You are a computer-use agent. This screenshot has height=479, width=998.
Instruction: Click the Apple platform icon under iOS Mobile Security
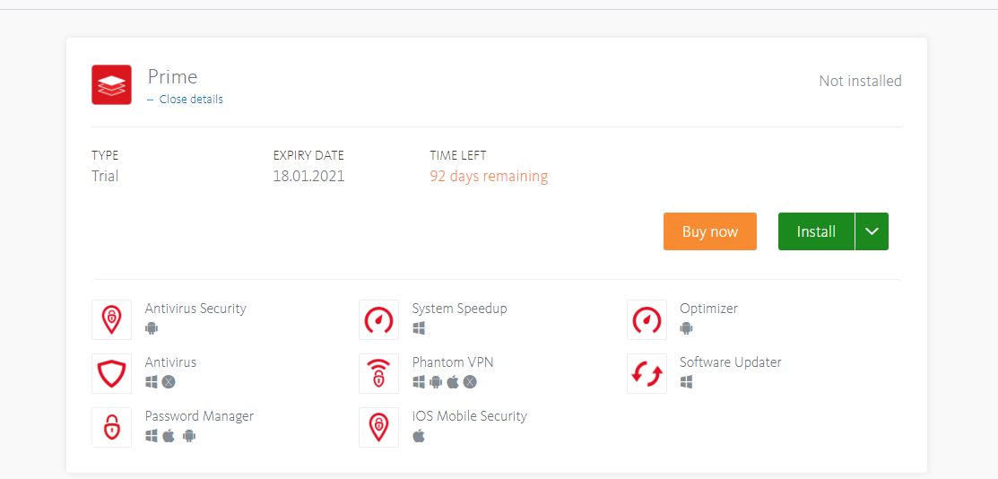[419, 436]
